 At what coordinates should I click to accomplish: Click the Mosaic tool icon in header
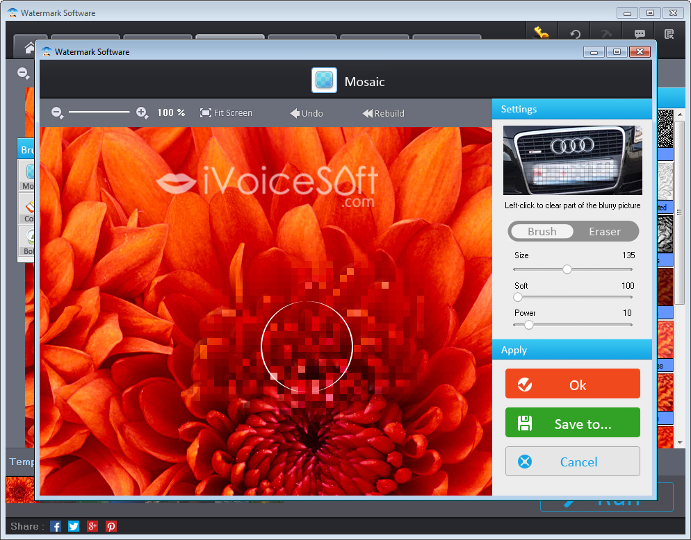324,81
